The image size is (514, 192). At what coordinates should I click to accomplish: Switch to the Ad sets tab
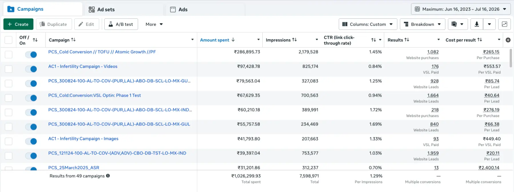pos(101,9)
